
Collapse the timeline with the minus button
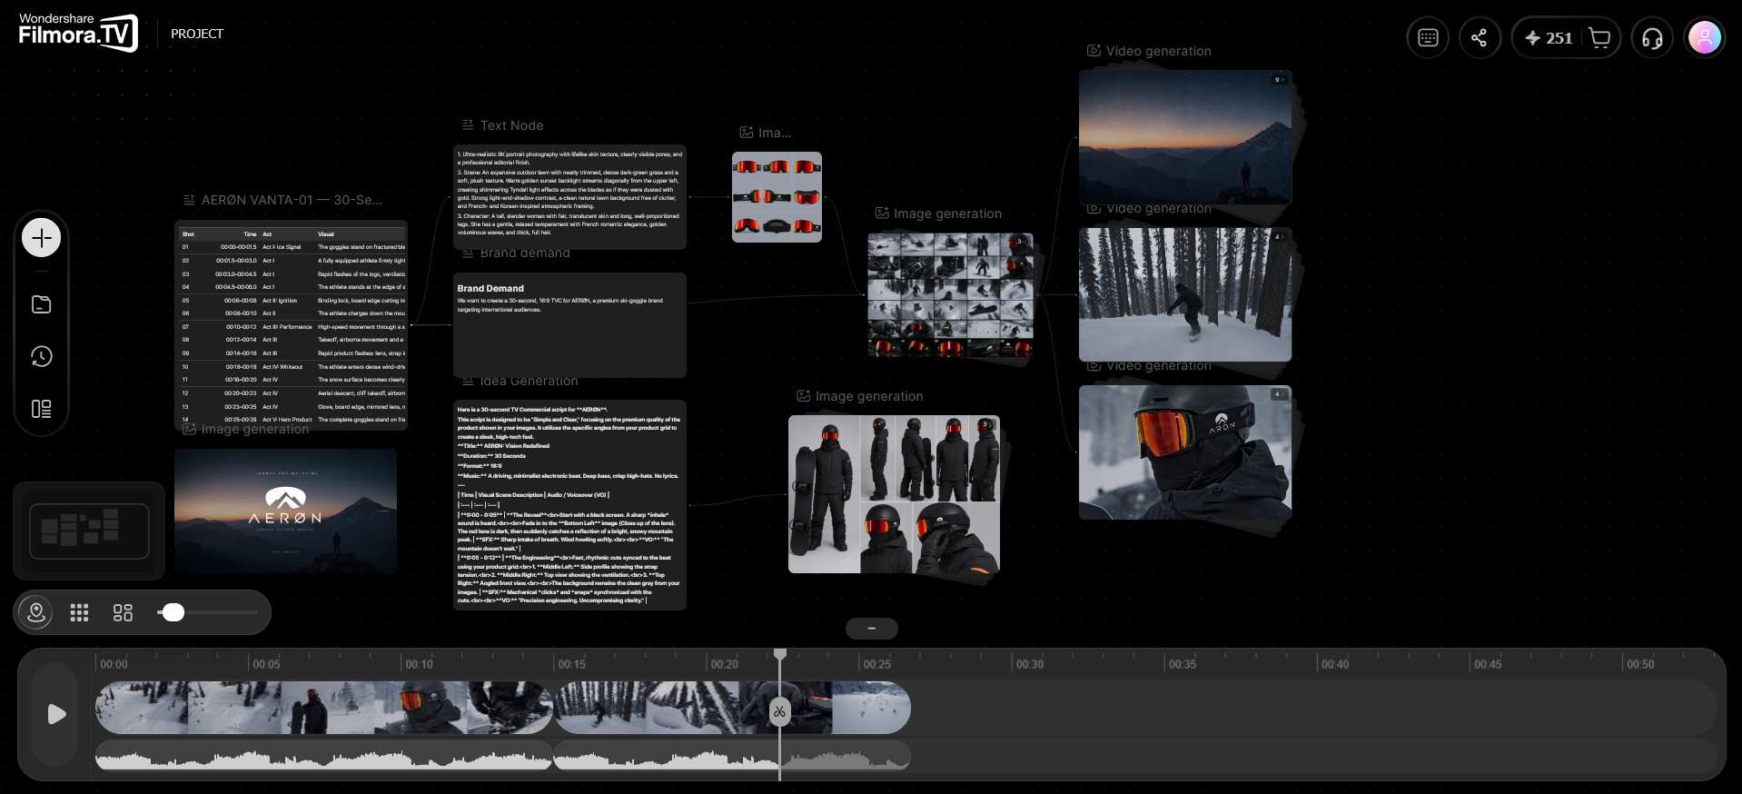[872, 629]
